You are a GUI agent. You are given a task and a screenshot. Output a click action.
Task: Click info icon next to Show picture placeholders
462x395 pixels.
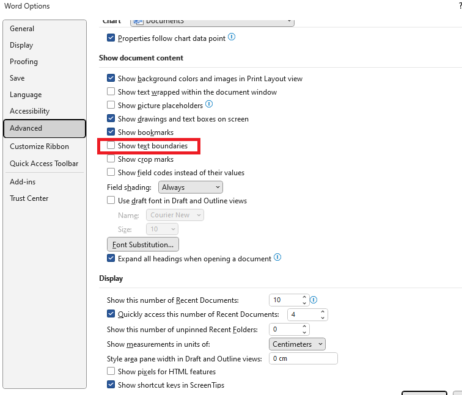pos(209,104)
